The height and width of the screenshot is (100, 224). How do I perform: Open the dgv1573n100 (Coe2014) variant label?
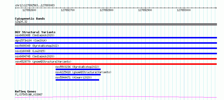click(31, 40)
